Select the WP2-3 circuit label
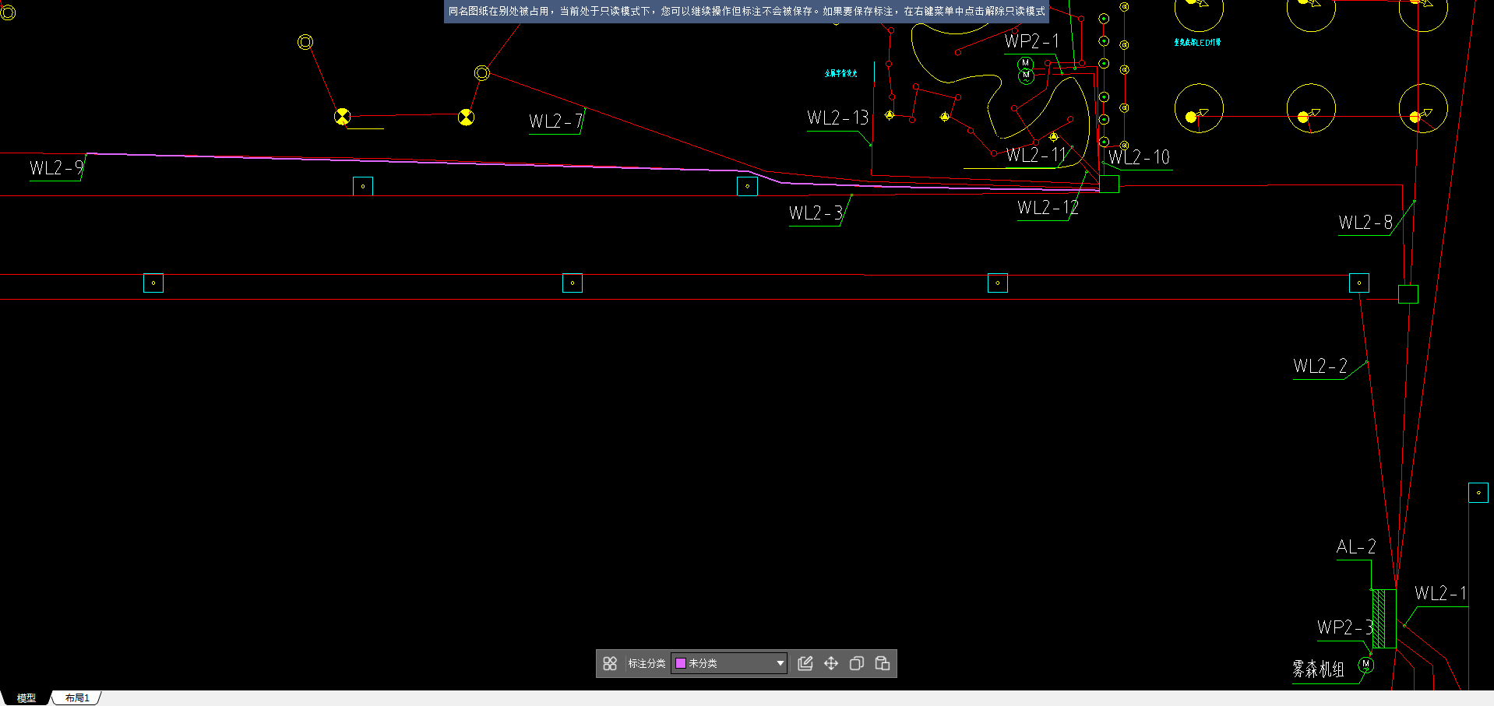Image resolution: width=1494 pixels, height=706 pixels. [x=1344, y=627]
